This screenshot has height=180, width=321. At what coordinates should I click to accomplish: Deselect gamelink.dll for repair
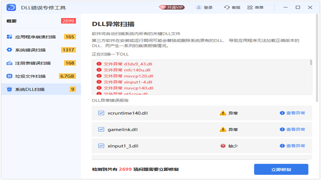(x=101, y=129)
